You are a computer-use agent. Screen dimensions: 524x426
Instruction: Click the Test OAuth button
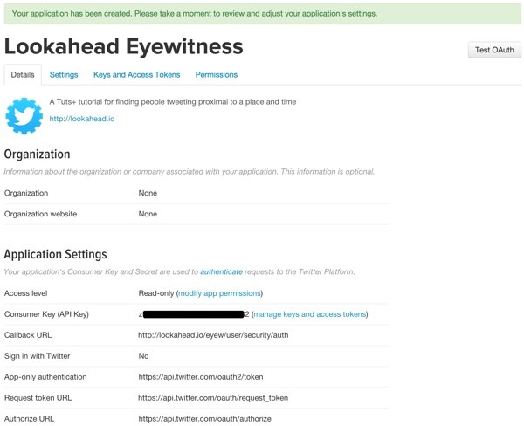[494, 50]
